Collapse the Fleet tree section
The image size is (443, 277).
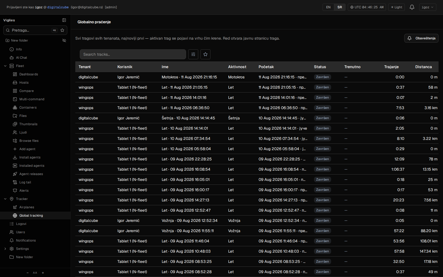point(5,66)
